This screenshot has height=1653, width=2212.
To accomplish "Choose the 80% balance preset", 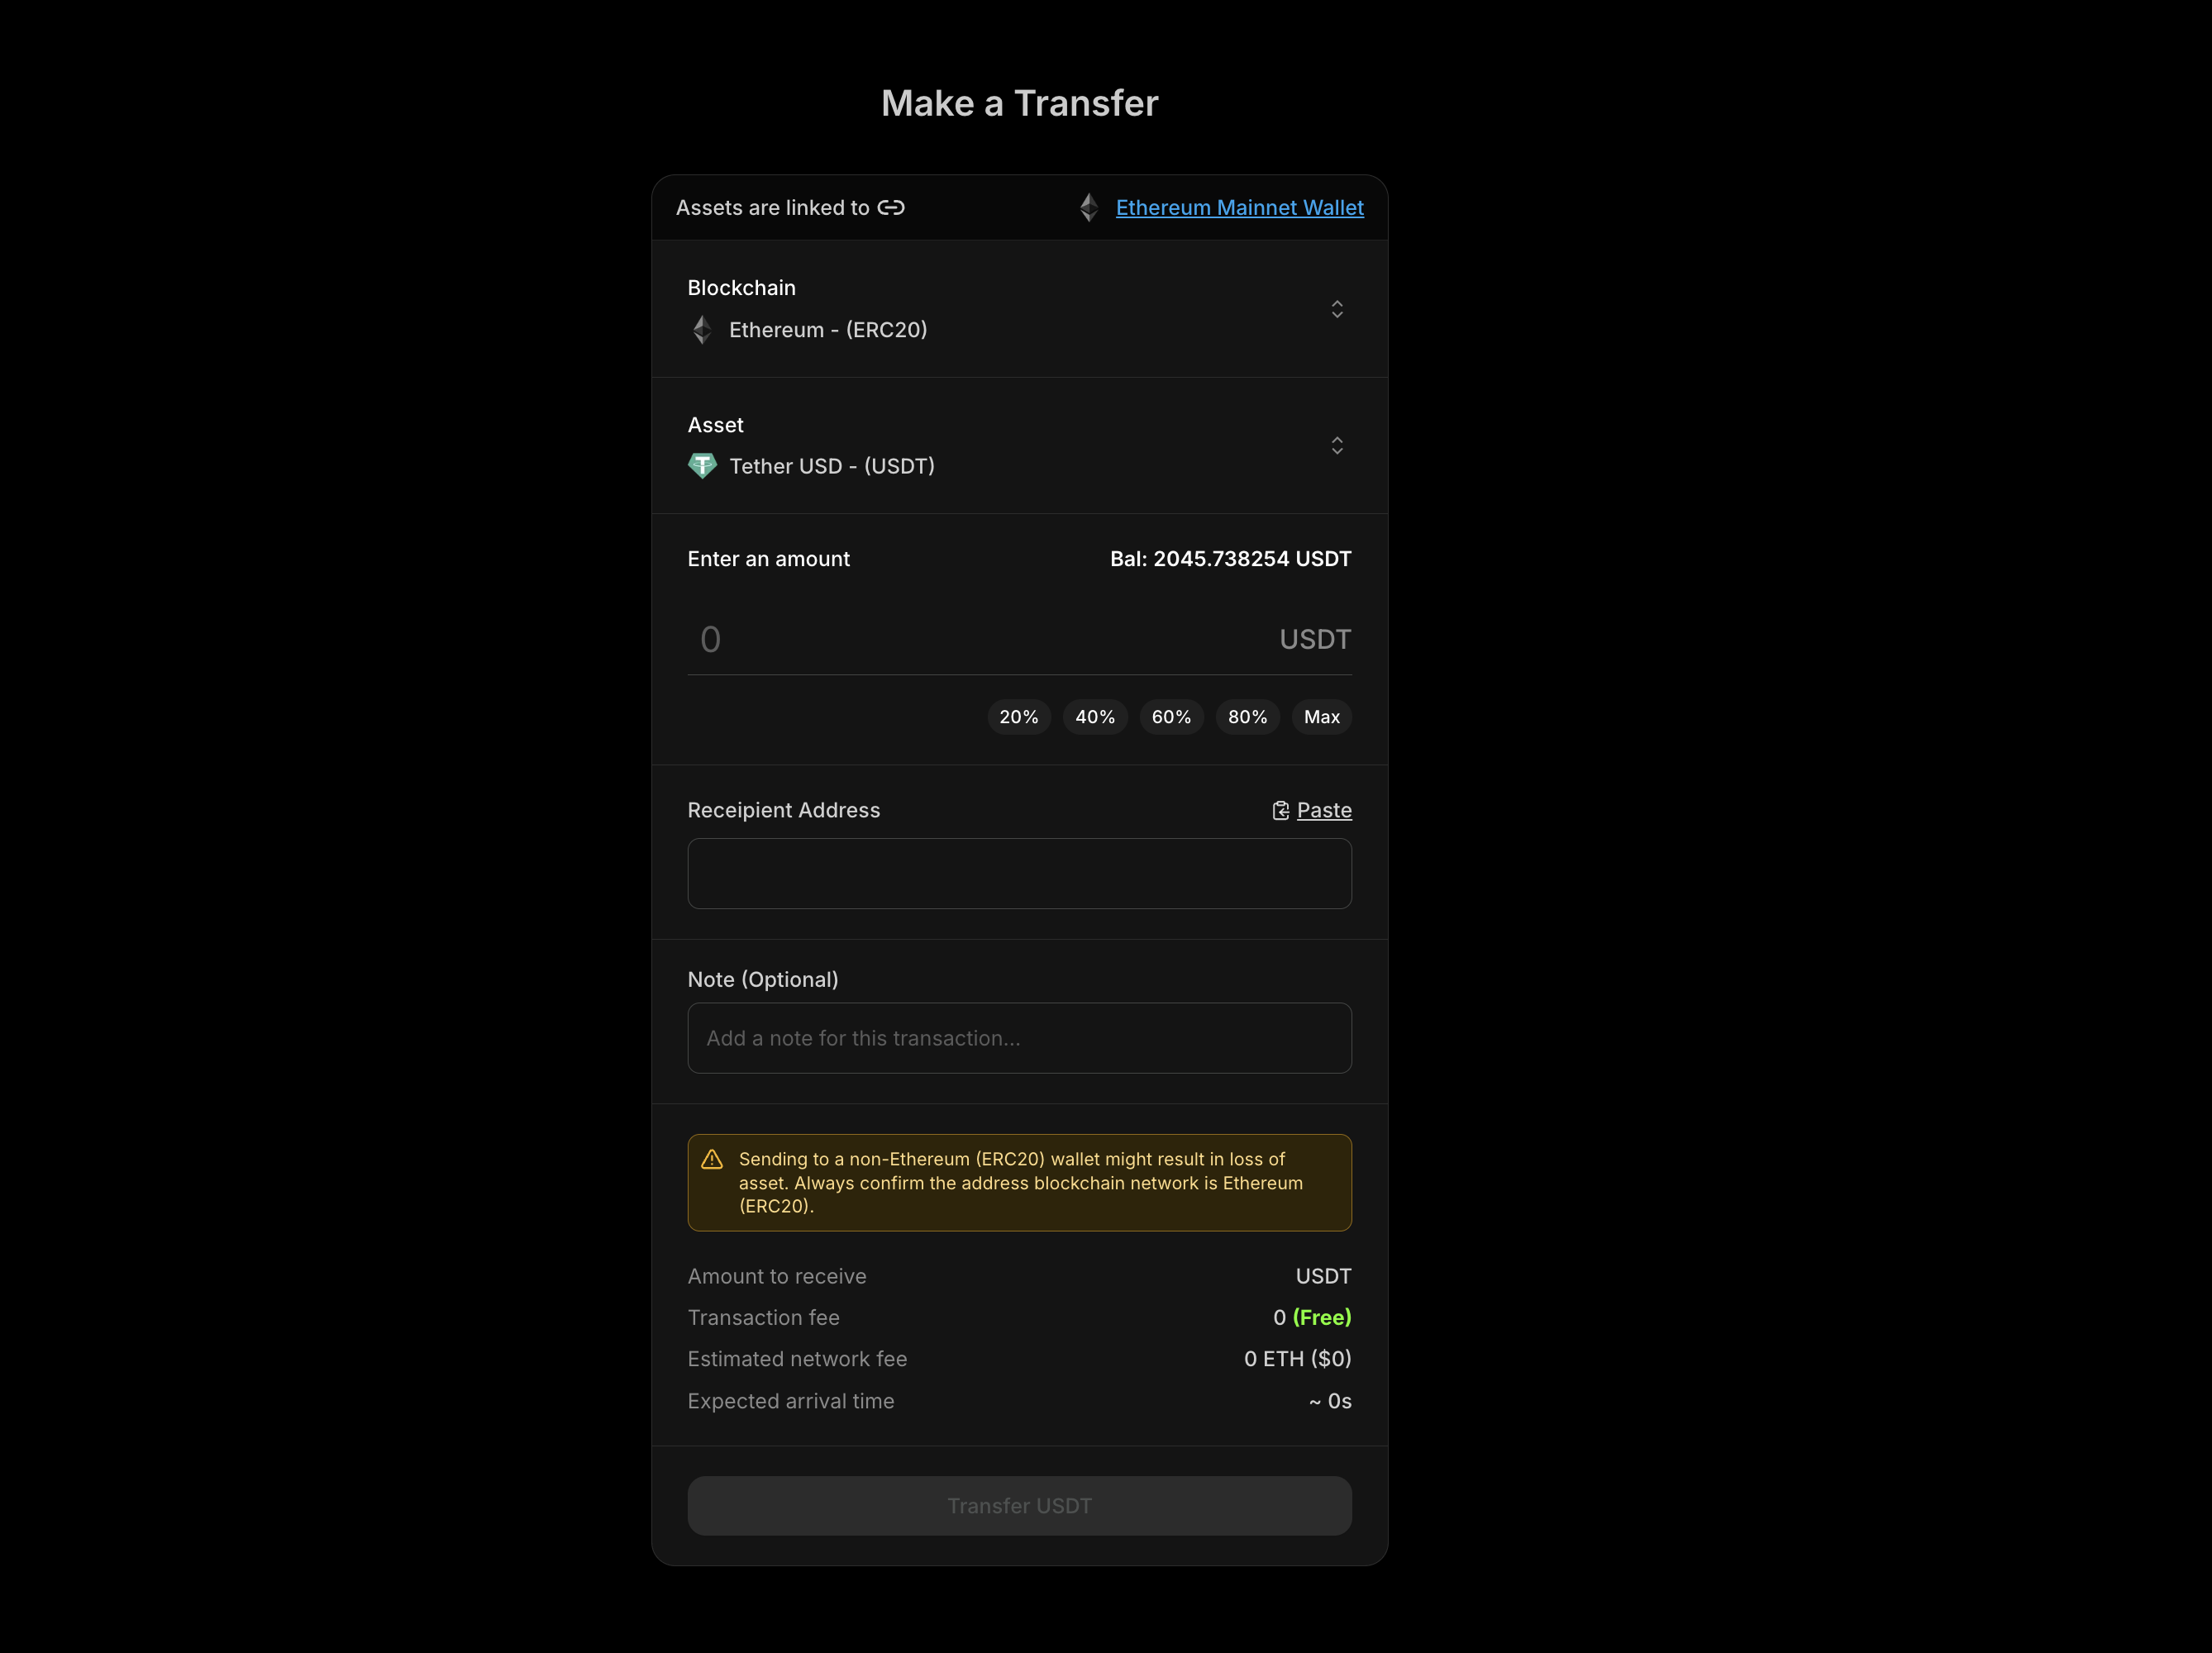I will pos(1247,717).
